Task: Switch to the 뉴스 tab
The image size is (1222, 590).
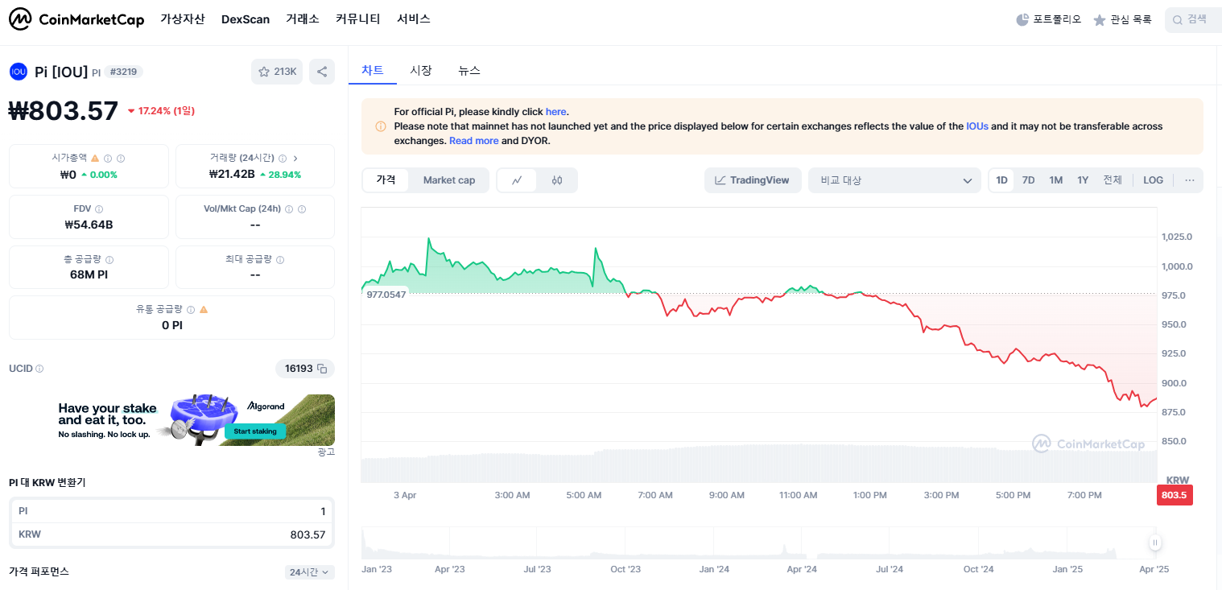Action: pos(469,70)
